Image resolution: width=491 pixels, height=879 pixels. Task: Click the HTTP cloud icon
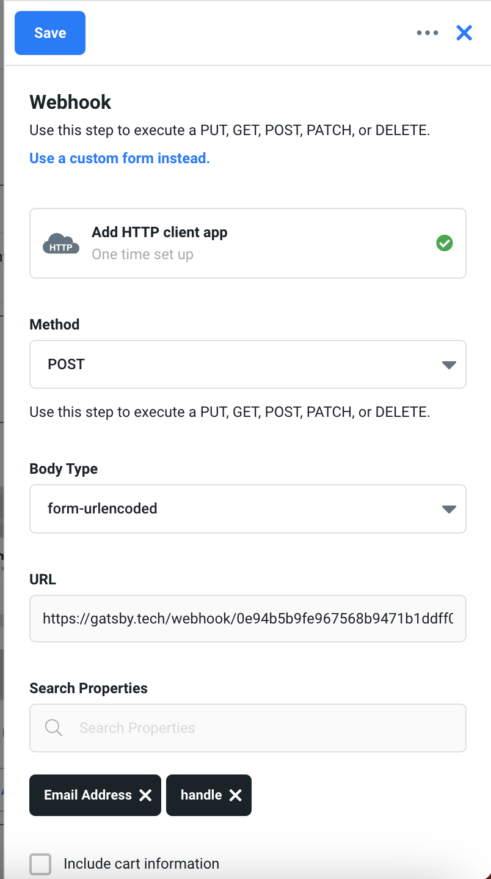coord(61,244)
